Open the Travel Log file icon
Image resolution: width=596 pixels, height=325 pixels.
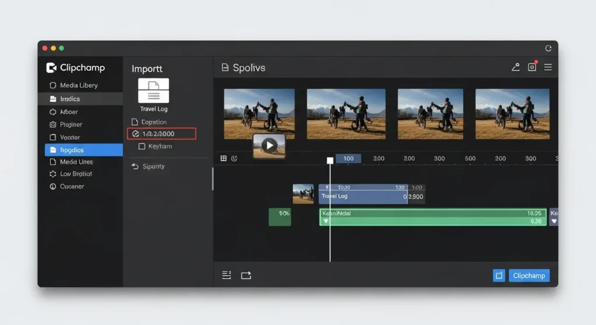pos(154,91)
